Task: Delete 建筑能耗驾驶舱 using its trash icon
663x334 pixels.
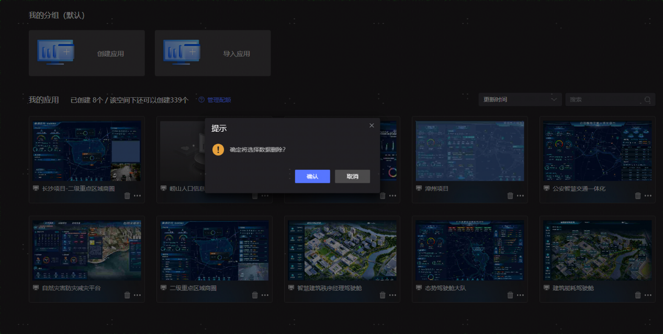Action: [638, 295]
